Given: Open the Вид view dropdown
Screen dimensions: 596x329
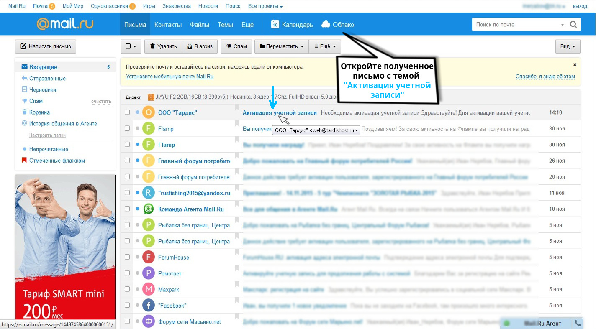Looking at the screenshot, I should 568,46.
